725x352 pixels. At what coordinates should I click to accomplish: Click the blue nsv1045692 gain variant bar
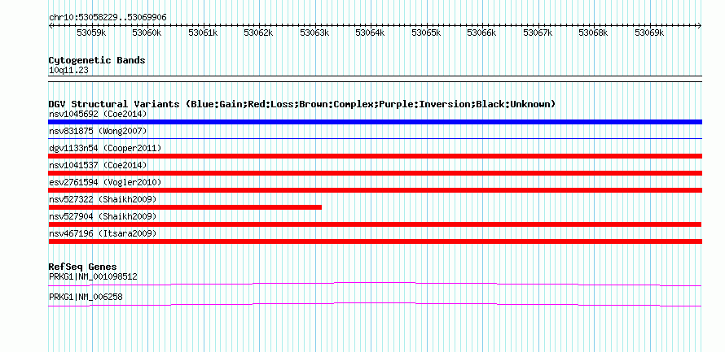point(375,122)
